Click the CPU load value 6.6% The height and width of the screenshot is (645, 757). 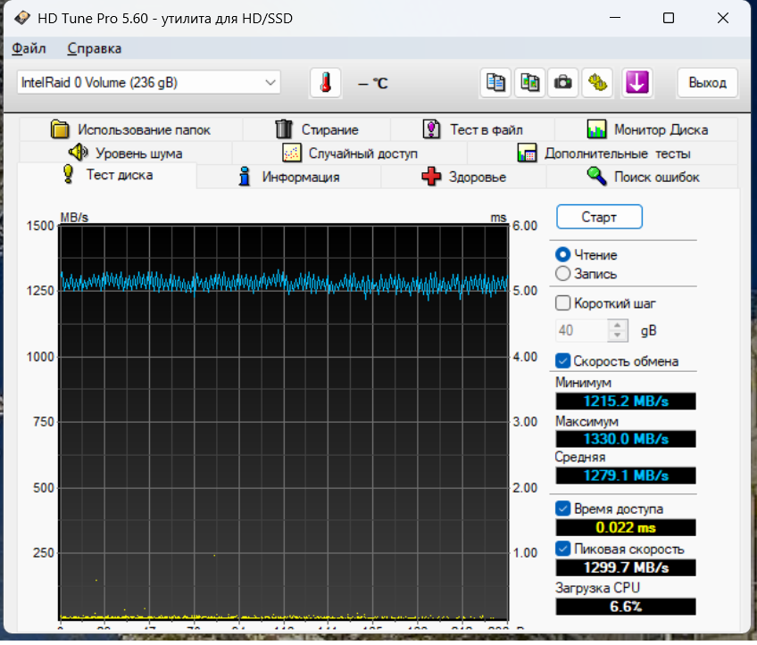[x=626, y=607]
